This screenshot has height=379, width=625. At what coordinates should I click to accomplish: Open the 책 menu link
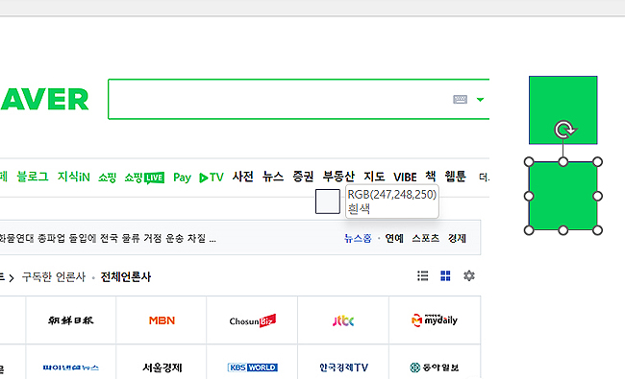431,177
